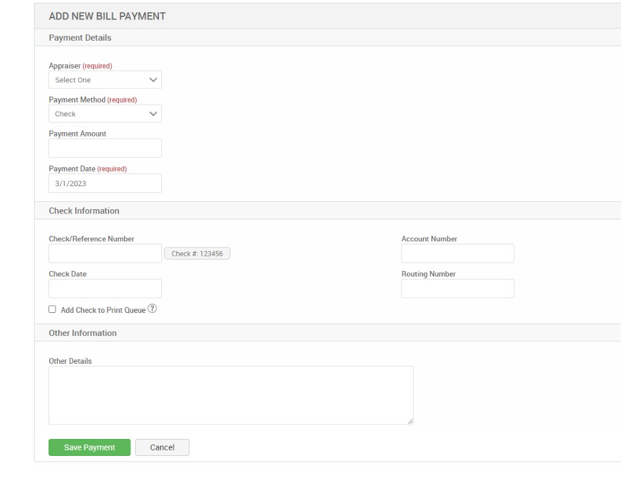
Task: Click the Payment Date field
Action: coord(105,183)
